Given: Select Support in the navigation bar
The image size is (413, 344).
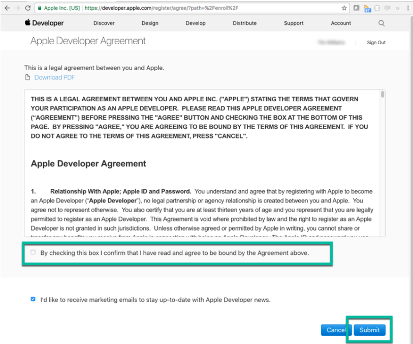Looking at the screenshot, I should click(x=294, y=23).
